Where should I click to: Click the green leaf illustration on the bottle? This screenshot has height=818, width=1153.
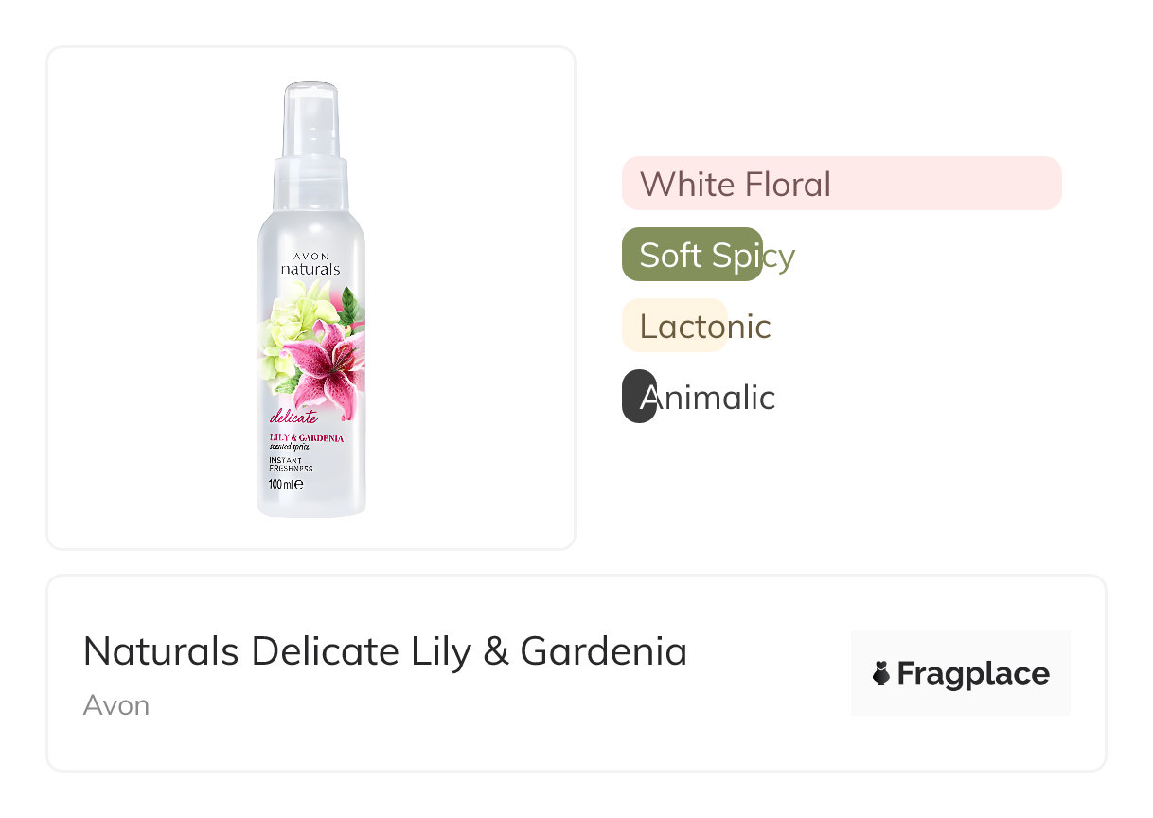click(348, 306)
